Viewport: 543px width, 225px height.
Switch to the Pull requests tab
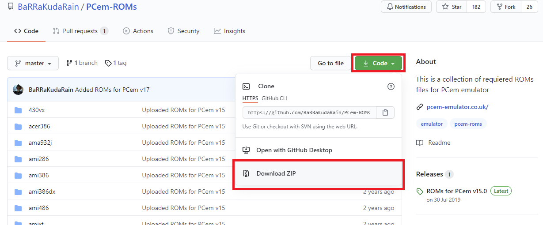pos(80,31)
